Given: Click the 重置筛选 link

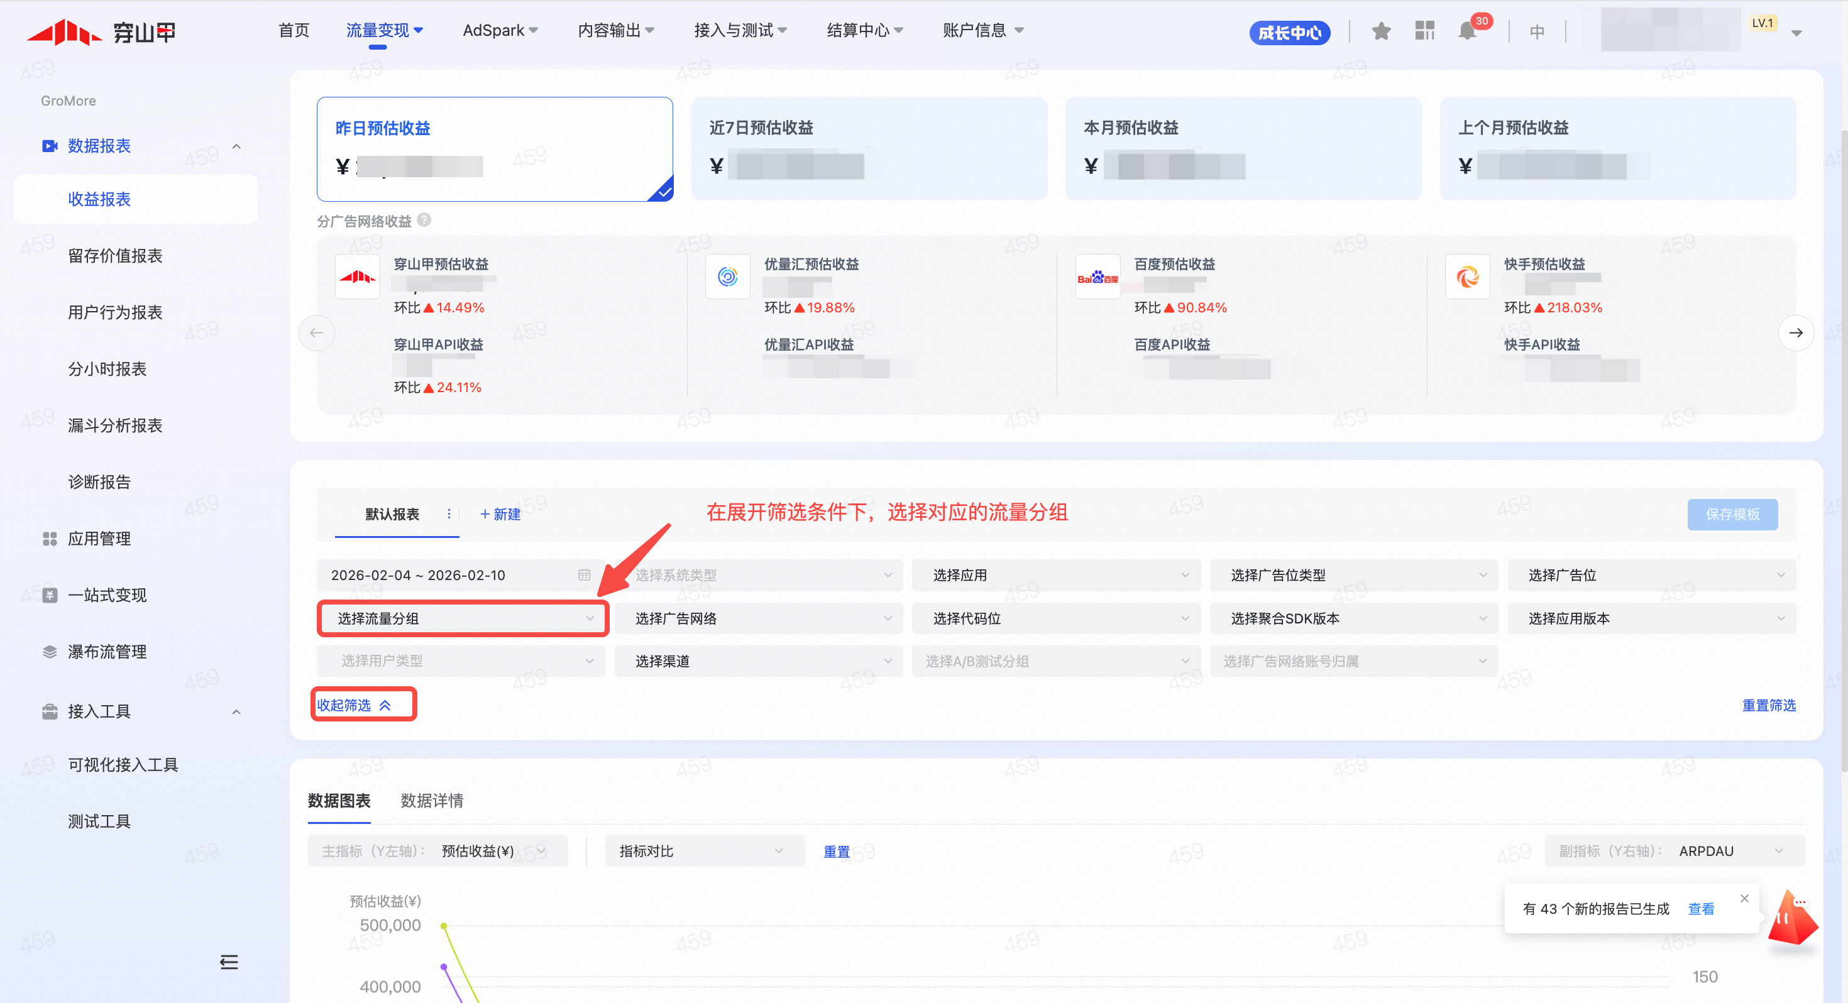Looking at the screenshot, I should pyautogui.click(x=1768, y=705).
